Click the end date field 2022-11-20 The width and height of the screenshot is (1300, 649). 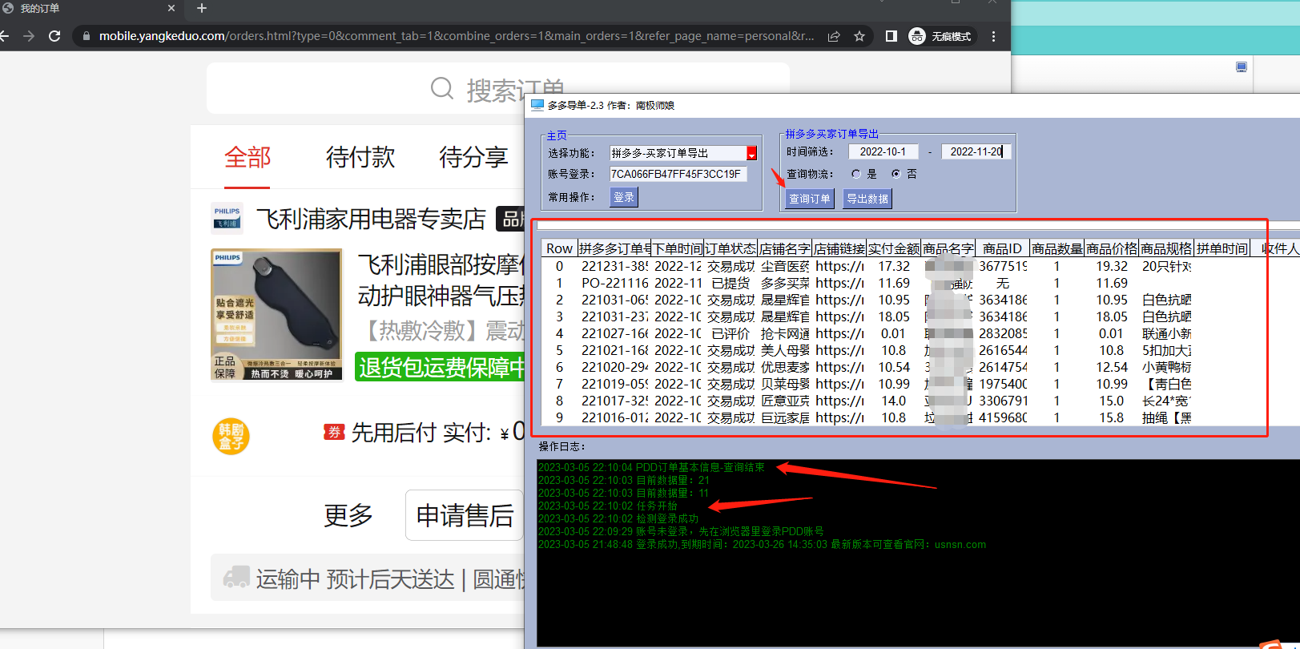coord(976,151)
